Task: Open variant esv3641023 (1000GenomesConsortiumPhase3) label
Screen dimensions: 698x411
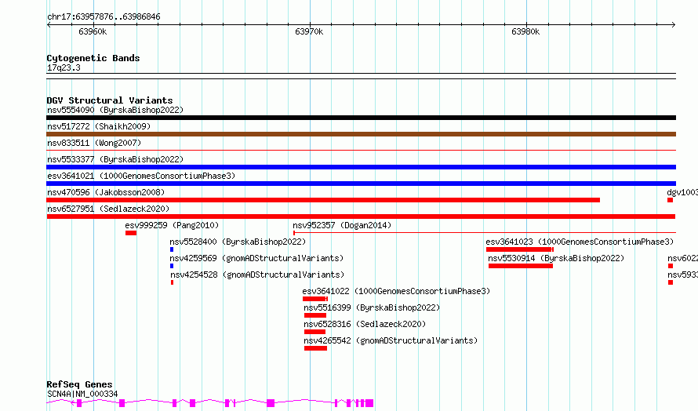Action: click(580, 242)
